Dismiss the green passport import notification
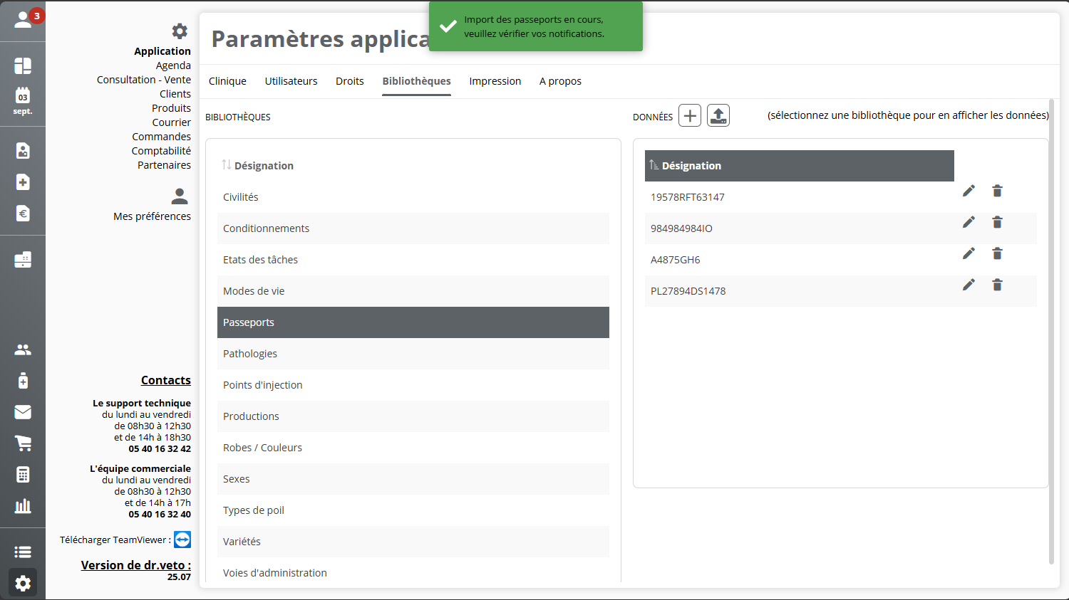Screen dimensions: 1069x600 (535, 26)
